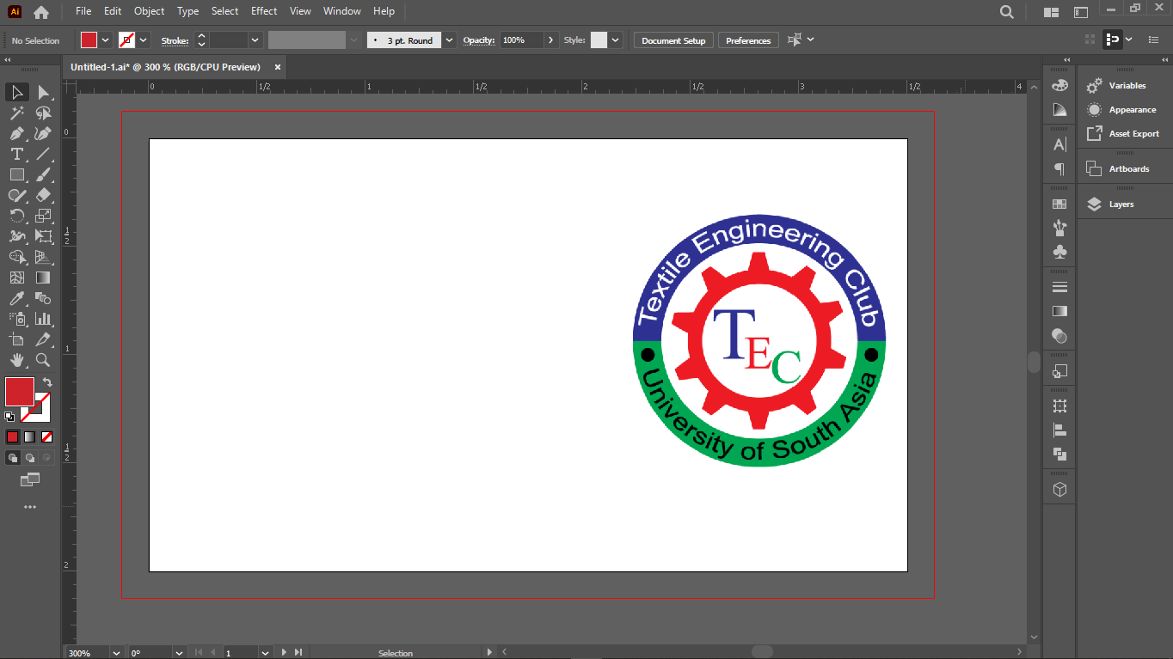Activate the Type tool
The height and width of the screenshot is (659, 1173).
(x=16, y=154)
